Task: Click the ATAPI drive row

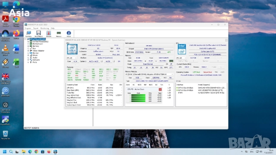Action: 201,93
